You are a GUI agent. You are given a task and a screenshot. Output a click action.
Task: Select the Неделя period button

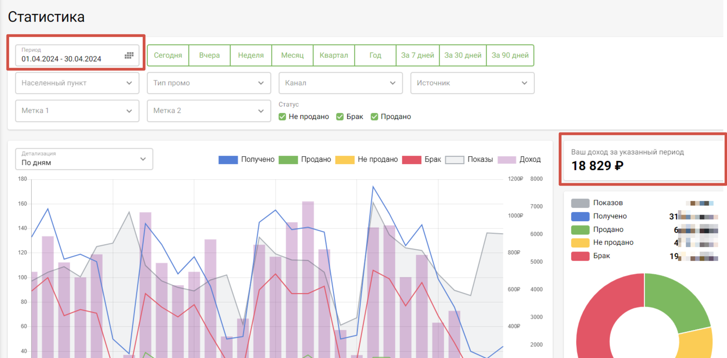point(251,55)
